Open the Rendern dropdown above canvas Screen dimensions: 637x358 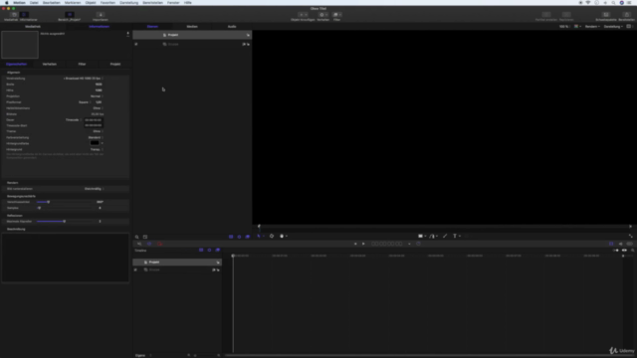[592, 27]
